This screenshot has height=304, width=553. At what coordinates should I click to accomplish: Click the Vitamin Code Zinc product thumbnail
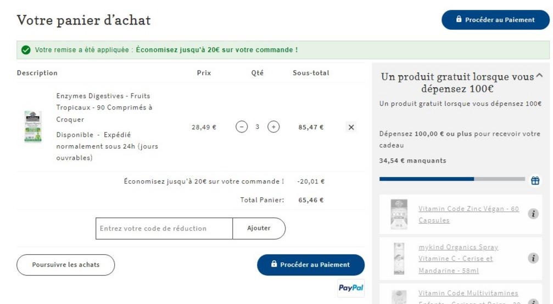399,214
